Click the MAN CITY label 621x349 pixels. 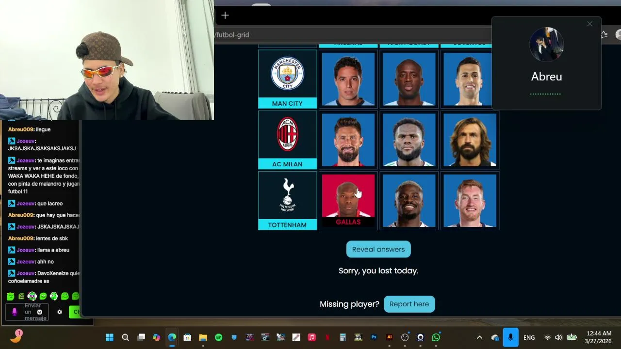coord(287,103)
